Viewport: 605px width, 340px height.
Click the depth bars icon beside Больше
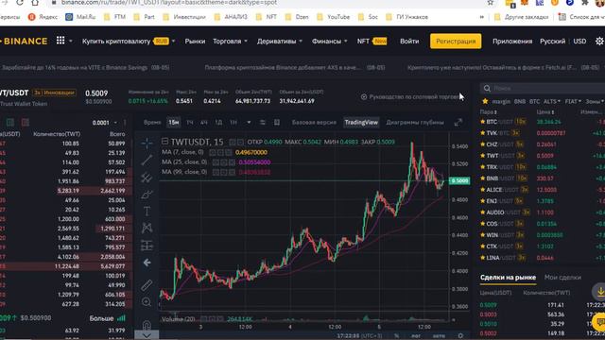pos(121,318)
